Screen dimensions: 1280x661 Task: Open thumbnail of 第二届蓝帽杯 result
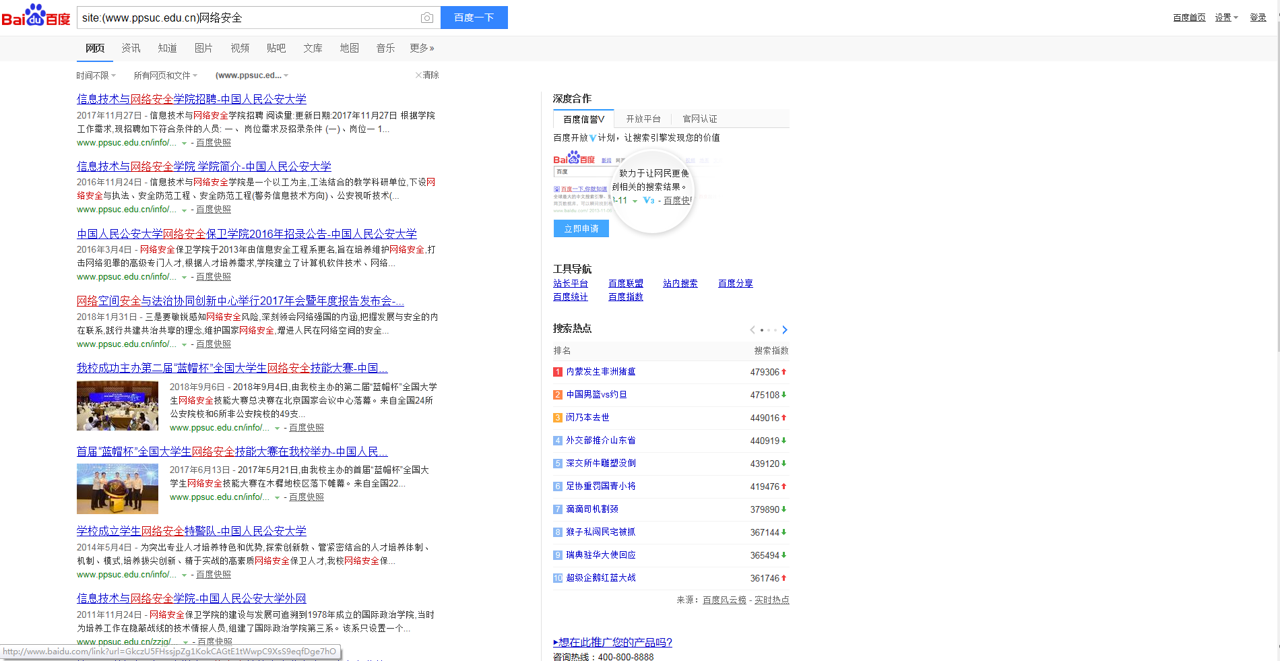pyautogui.click(x=118, y=406)
